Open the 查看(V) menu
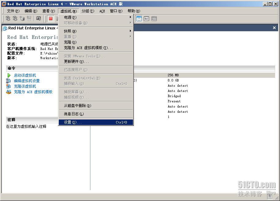The width and height of the screenshot is (280, 201). (x=49, y=11)
